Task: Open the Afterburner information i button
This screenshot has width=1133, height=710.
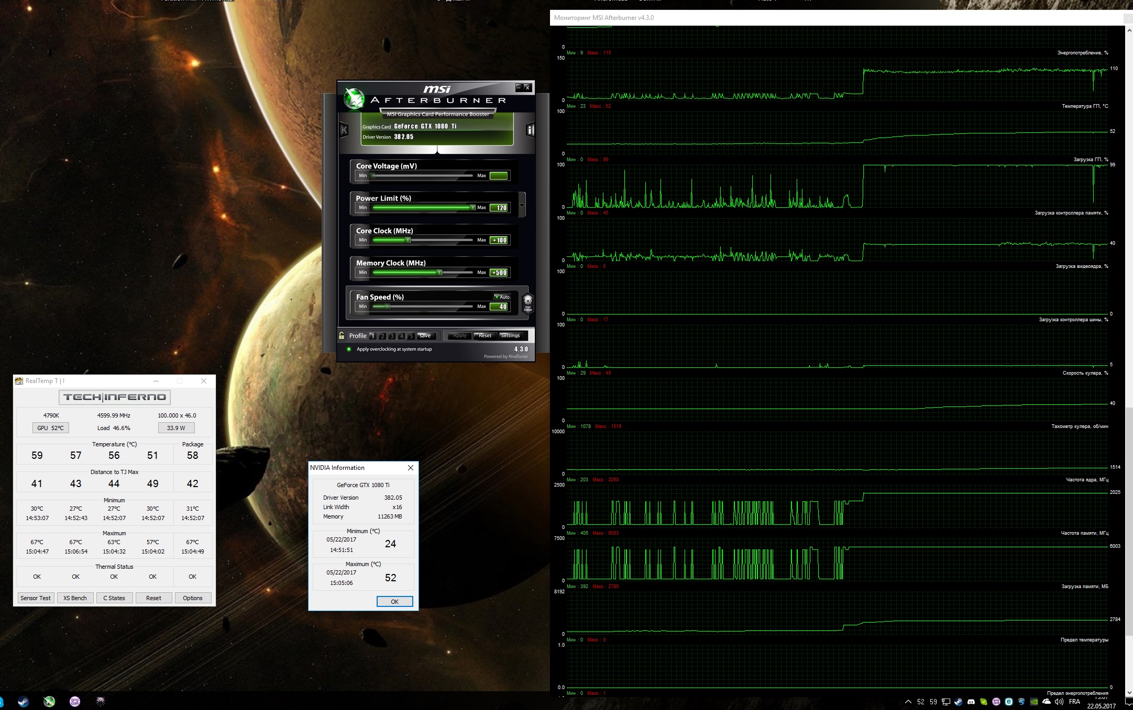Action: tap(530, 130)
